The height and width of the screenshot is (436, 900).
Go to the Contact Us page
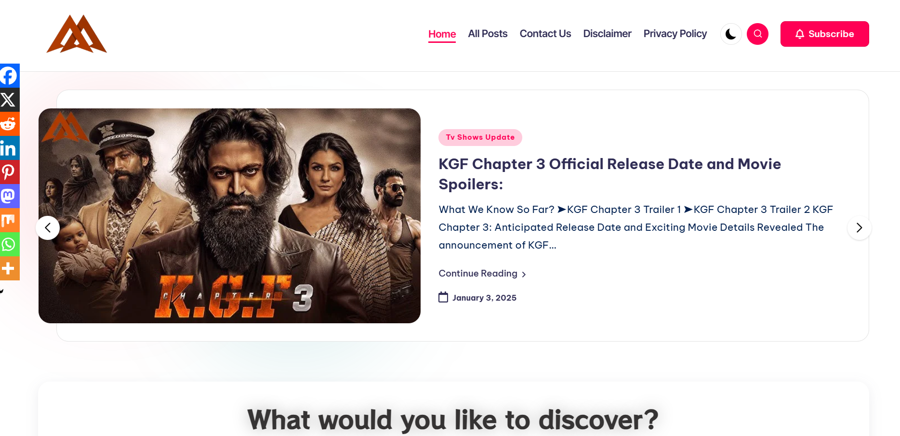click(x=545, y=34)
